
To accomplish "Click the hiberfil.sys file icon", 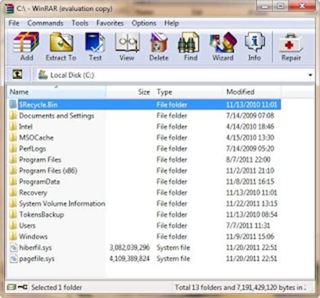I will (x=14, y=247).
